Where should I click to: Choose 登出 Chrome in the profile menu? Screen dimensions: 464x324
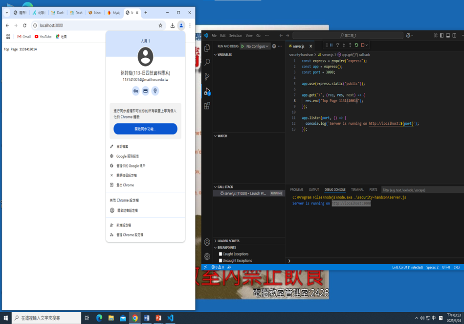(x=125, y=185)
